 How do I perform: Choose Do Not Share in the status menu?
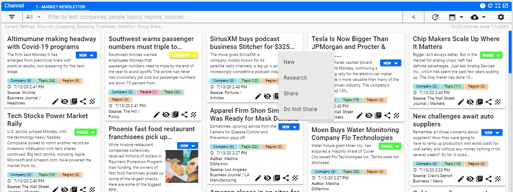pos(306,109)
